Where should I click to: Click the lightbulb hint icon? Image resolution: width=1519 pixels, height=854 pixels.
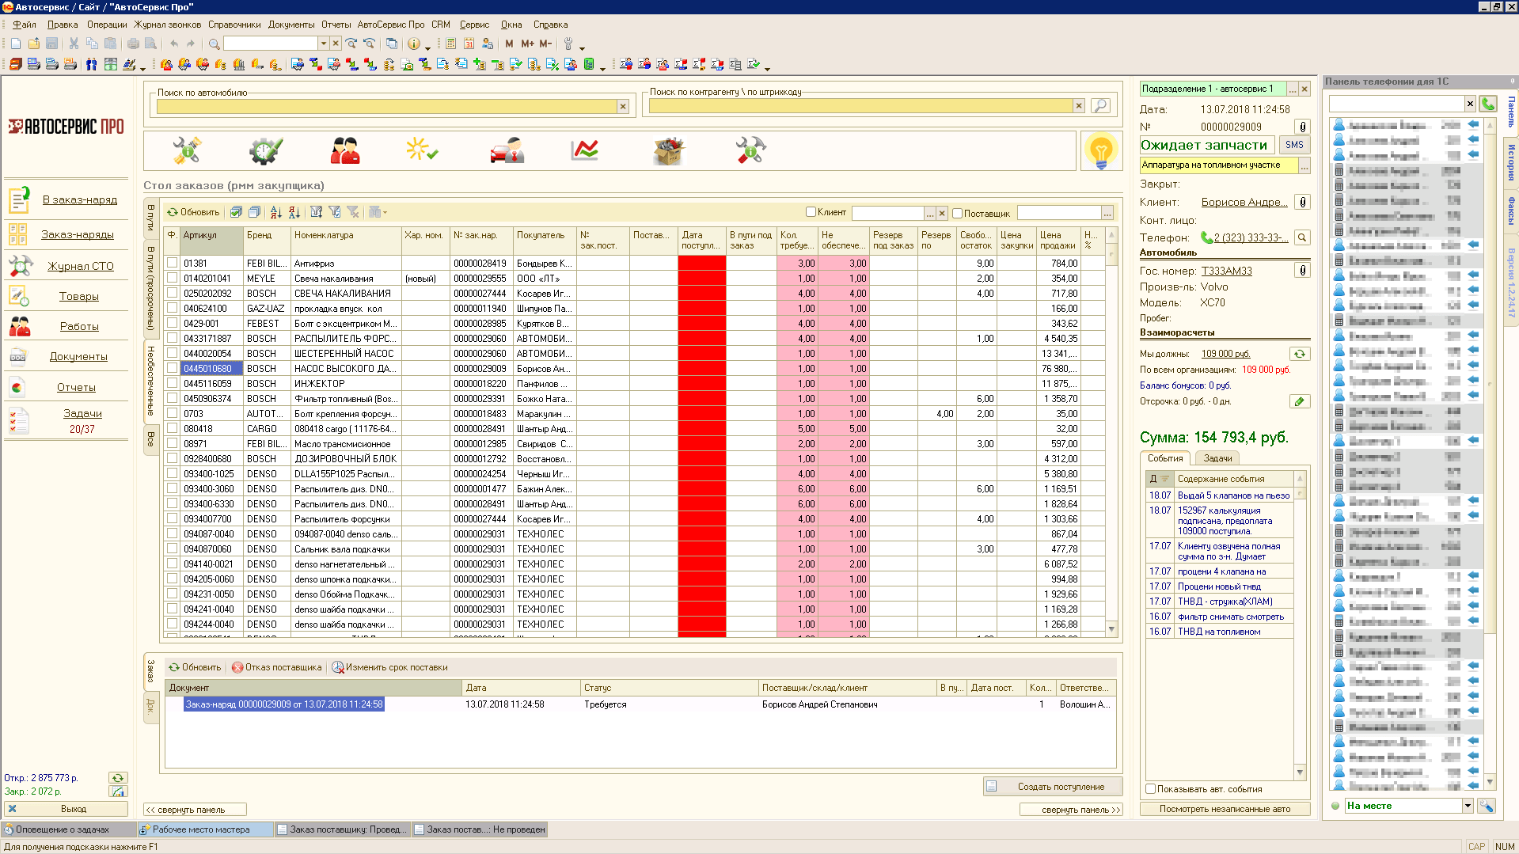[x=1101, y=150]
